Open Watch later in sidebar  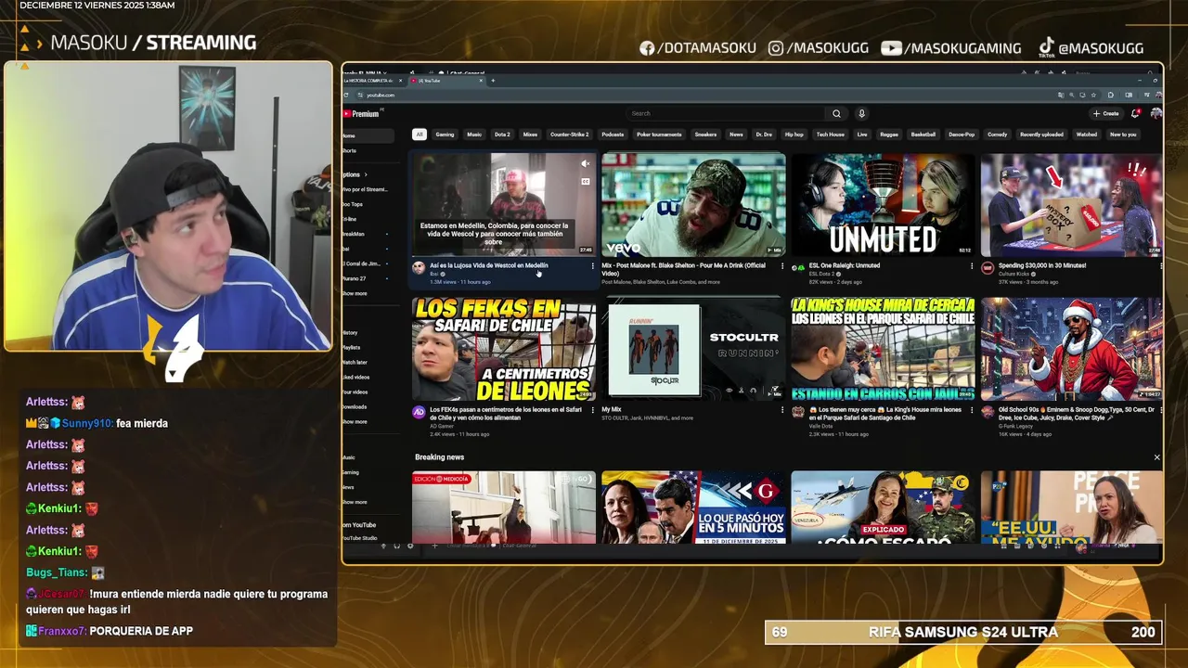coord(355,362)
